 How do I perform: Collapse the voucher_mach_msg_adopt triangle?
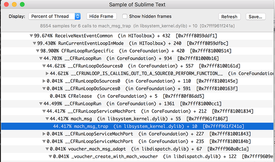click(x=47, y=149)
